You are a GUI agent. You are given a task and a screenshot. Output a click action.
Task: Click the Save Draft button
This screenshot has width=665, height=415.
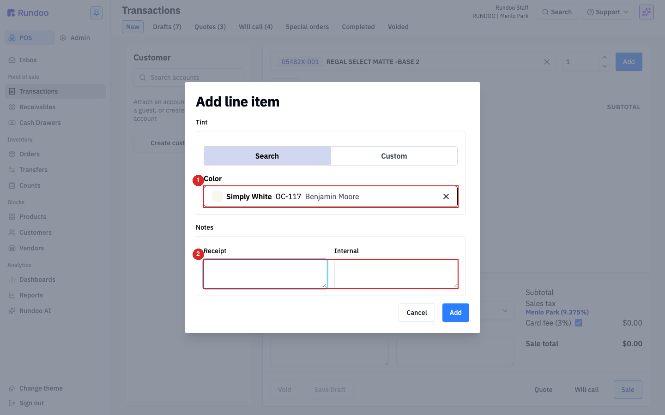[330, 390]
